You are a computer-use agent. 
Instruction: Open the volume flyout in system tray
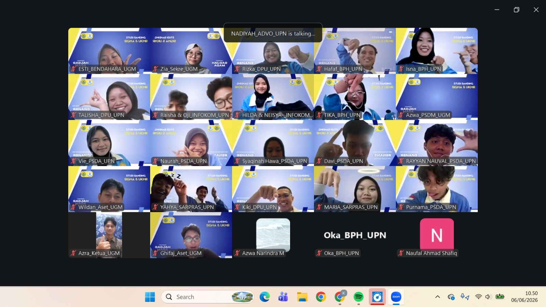point(488,297)
